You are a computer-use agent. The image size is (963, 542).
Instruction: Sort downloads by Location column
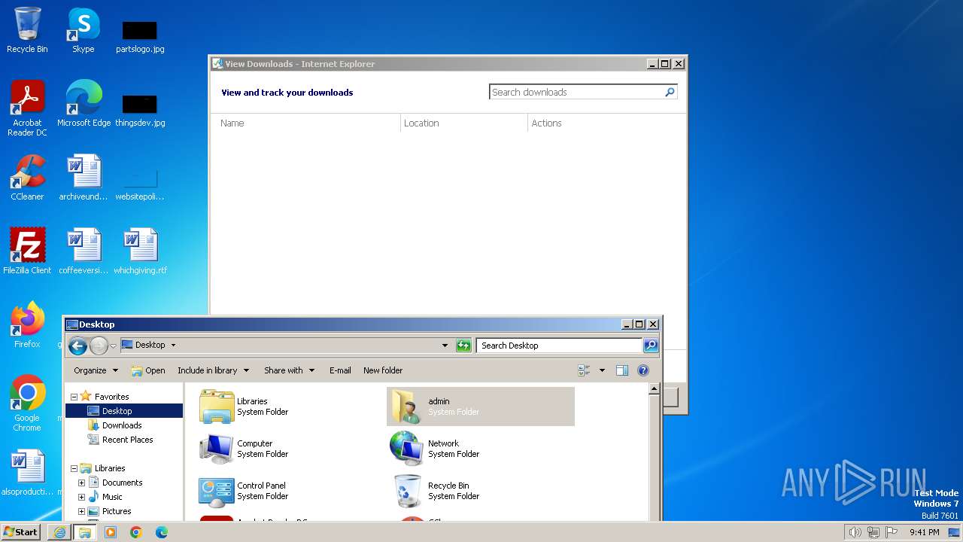coord(421,123)
